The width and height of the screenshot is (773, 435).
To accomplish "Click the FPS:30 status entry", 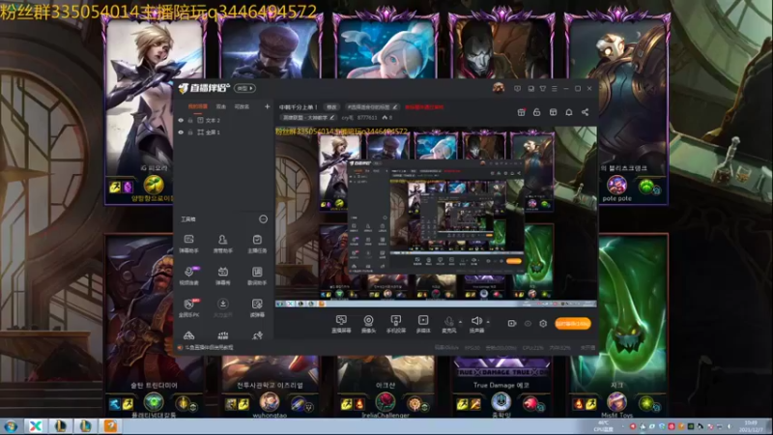I will pos(472,348).
